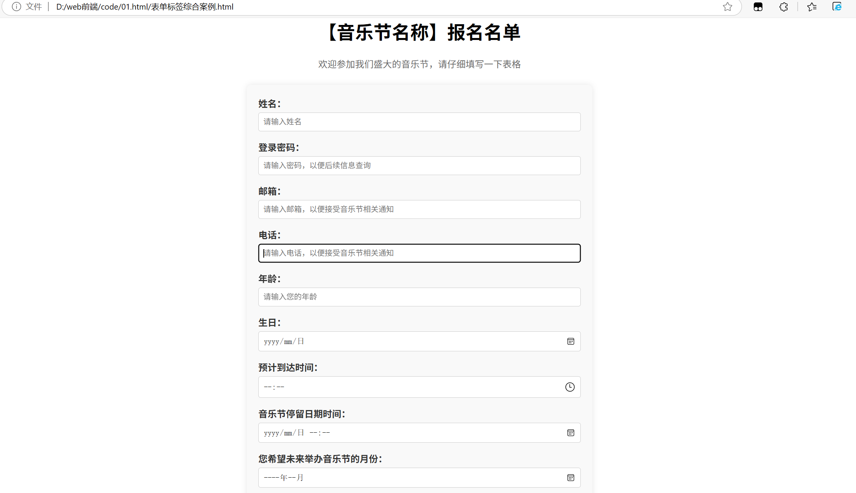Open month picker for 举办音乐节的月份
This screenshot has width=856, height=493.
click(x=570, y=478)
